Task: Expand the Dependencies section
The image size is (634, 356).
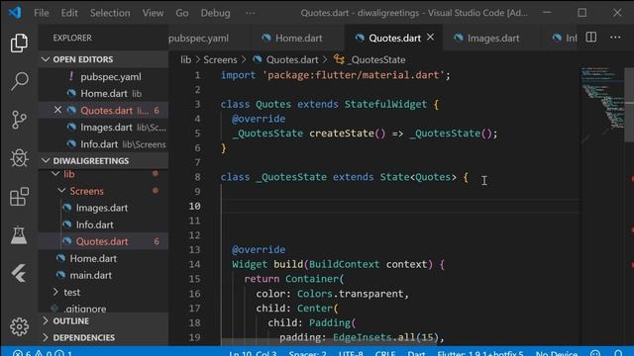Action: click(46, 337)
